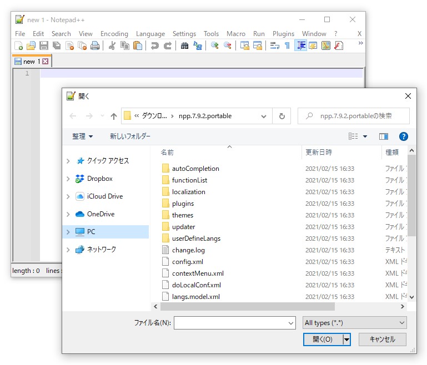Click the Redo arrow icon

coord(168,45)
